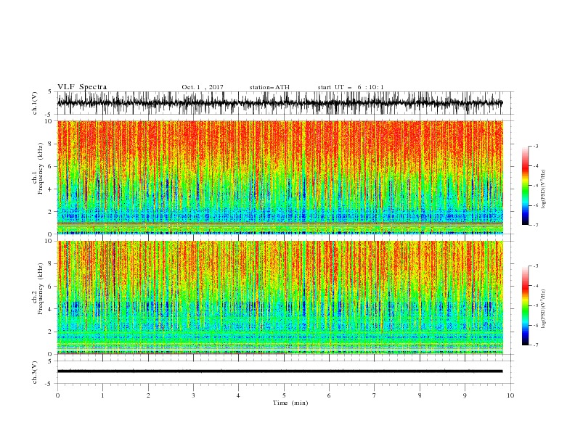Click the 'ch.3(V)' axis label
575x444 pixels.
point(35,372)
